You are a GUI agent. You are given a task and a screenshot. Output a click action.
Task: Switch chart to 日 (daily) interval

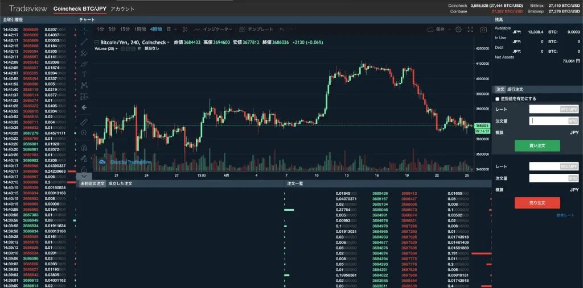click(169, 30)
